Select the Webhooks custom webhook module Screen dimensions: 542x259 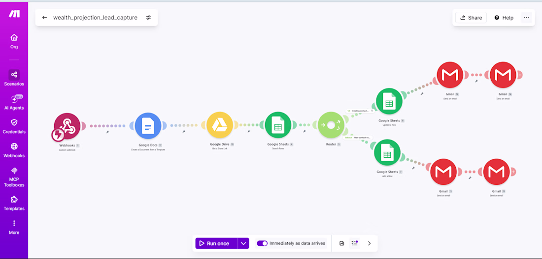click(68, 126)
